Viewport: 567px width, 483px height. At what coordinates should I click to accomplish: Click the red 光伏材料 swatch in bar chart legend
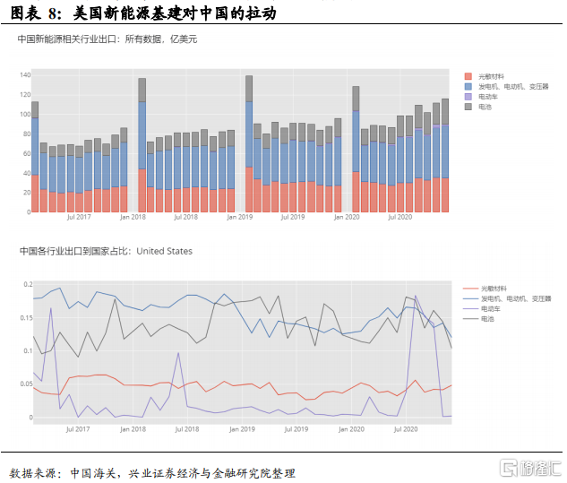(468, 76)
